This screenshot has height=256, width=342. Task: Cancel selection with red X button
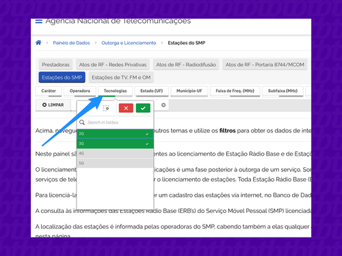click(x=126, y=108)
